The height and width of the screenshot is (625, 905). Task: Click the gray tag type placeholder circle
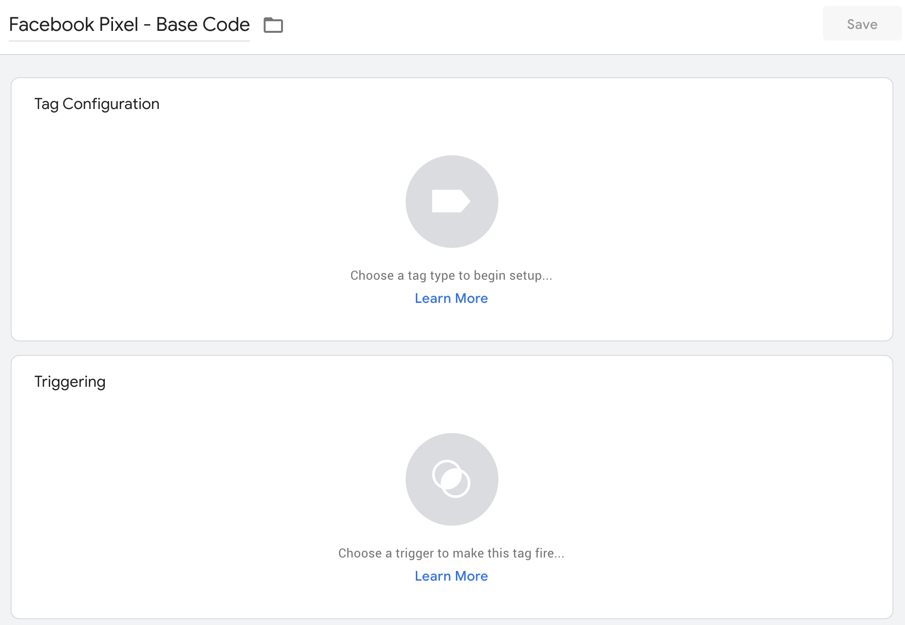pos(452,202)
